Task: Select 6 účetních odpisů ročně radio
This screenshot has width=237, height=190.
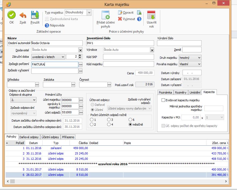Action: [130, 120]
